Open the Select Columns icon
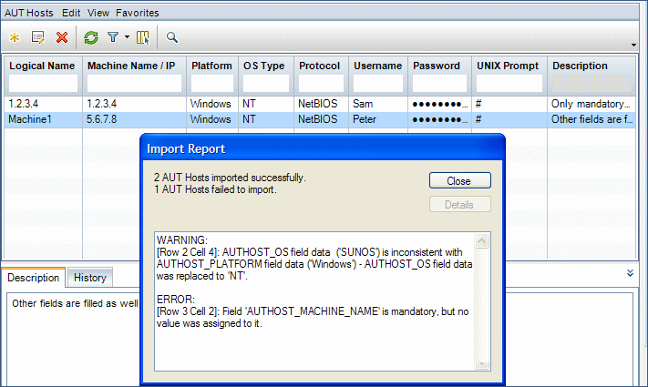The image size is (648, 387). click(143, 37)
